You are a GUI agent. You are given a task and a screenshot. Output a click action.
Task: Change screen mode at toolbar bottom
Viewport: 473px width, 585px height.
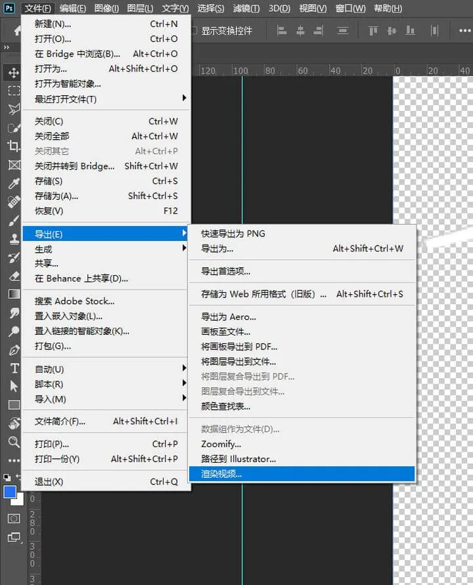click(13, 537)
